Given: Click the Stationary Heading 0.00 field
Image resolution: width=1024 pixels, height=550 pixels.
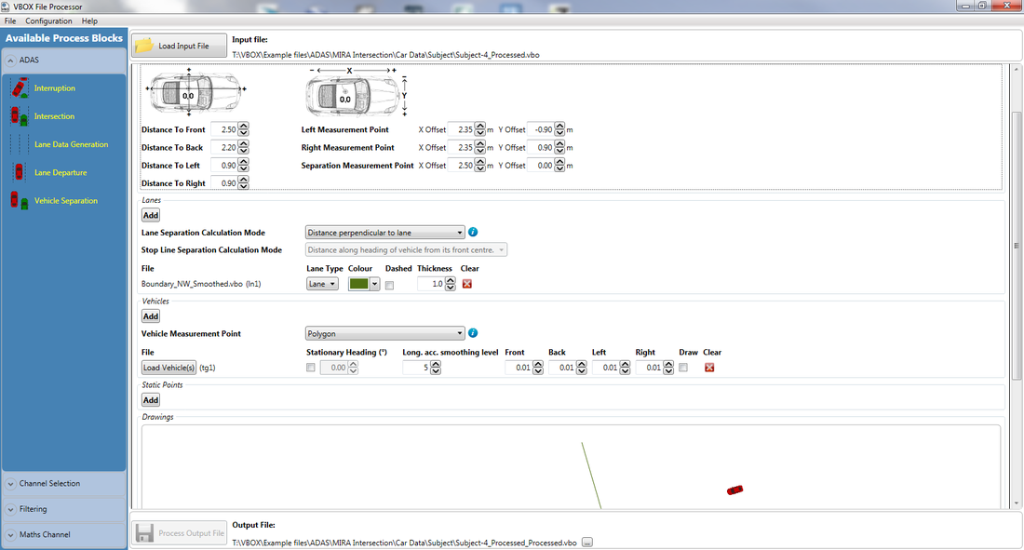Looking at the screenshot, I should 333,368.
